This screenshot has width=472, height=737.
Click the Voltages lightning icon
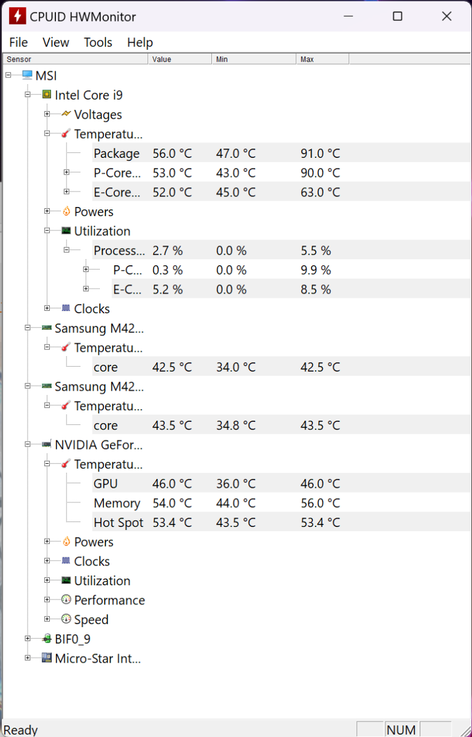click(66, 114)
